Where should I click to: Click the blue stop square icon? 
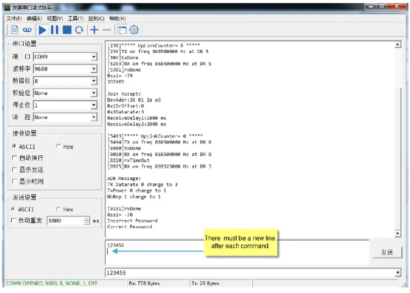coord(67,30)
